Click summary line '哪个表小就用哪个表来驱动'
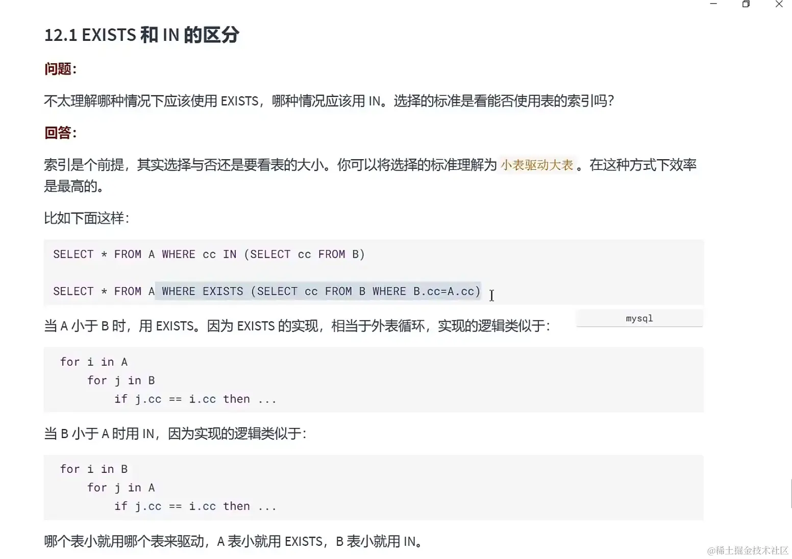The height and width of the screenshot is (559, 792). click(234, 541)
